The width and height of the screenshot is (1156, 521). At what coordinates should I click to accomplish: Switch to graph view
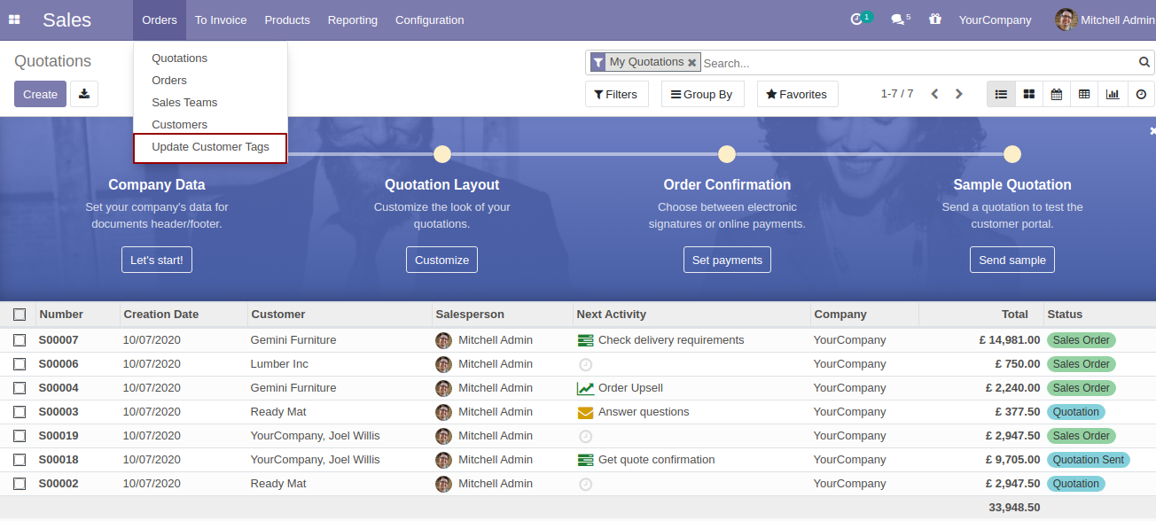1112,94
